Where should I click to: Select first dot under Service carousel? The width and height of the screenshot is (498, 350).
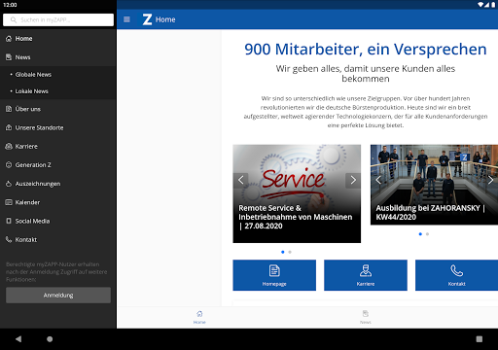coord(283,252)
